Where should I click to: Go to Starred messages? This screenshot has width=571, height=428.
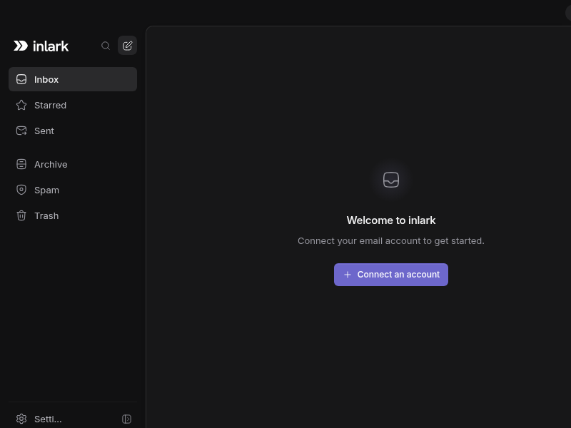(x=73, y=105)
